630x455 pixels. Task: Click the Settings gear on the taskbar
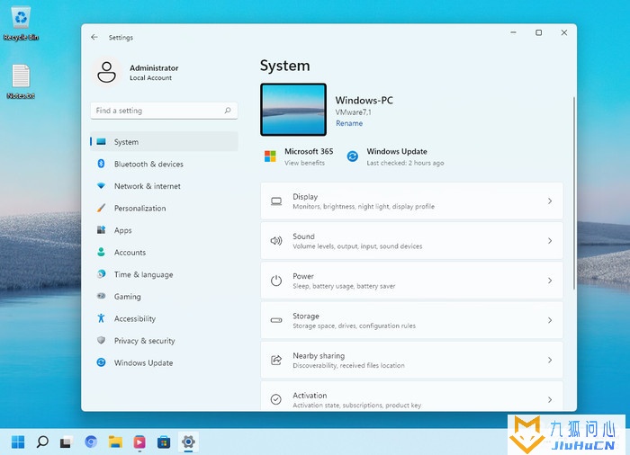pyautogui.click(x=188, y=442)
